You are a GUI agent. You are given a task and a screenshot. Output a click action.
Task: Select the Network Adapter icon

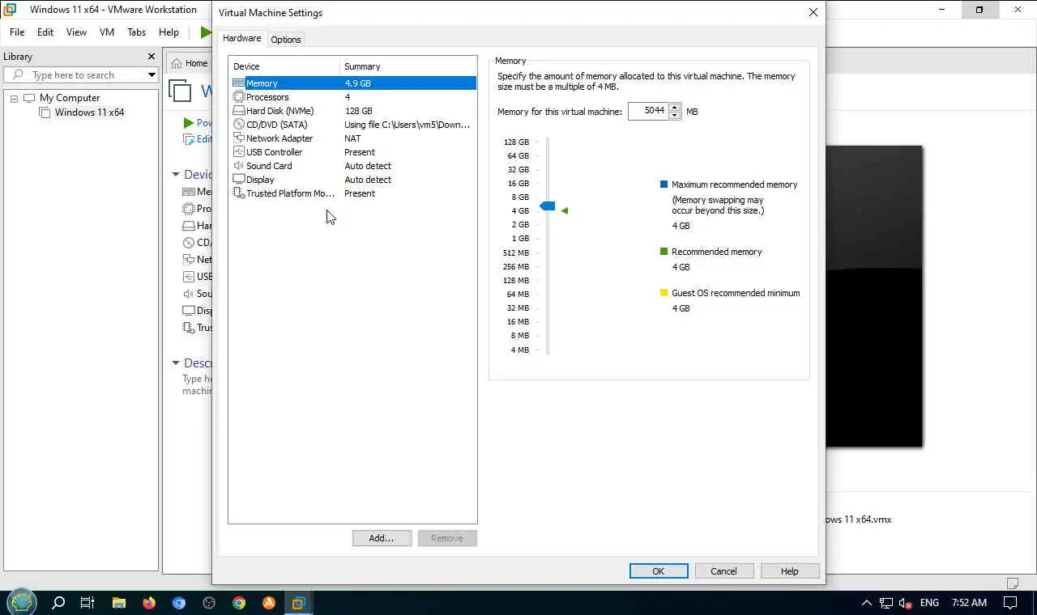pos(239,138)
